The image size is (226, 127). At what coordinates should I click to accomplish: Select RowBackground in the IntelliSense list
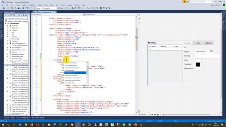pyautogui.click(x=75, y=73)
